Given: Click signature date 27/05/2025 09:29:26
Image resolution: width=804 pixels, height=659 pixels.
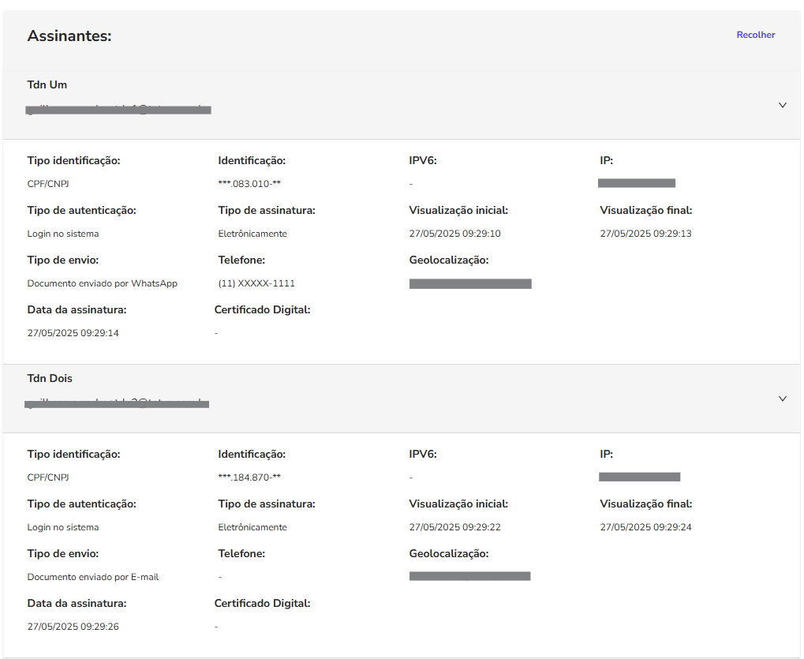Looking at the screenshot, I should pos(73,627).
